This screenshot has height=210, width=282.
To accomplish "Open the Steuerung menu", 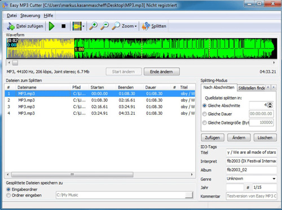I will coord(30,16).
